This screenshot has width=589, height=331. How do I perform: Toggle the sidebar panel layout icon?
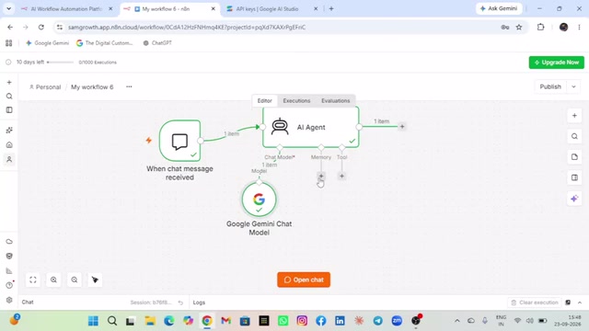(9, 110)
